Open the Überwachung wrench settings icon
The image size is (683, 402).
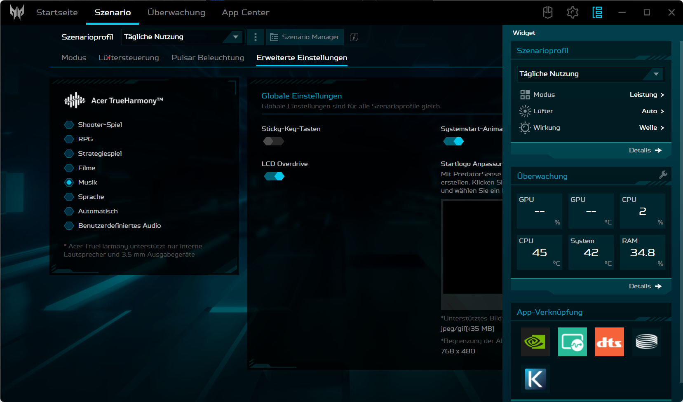(663, 175)
